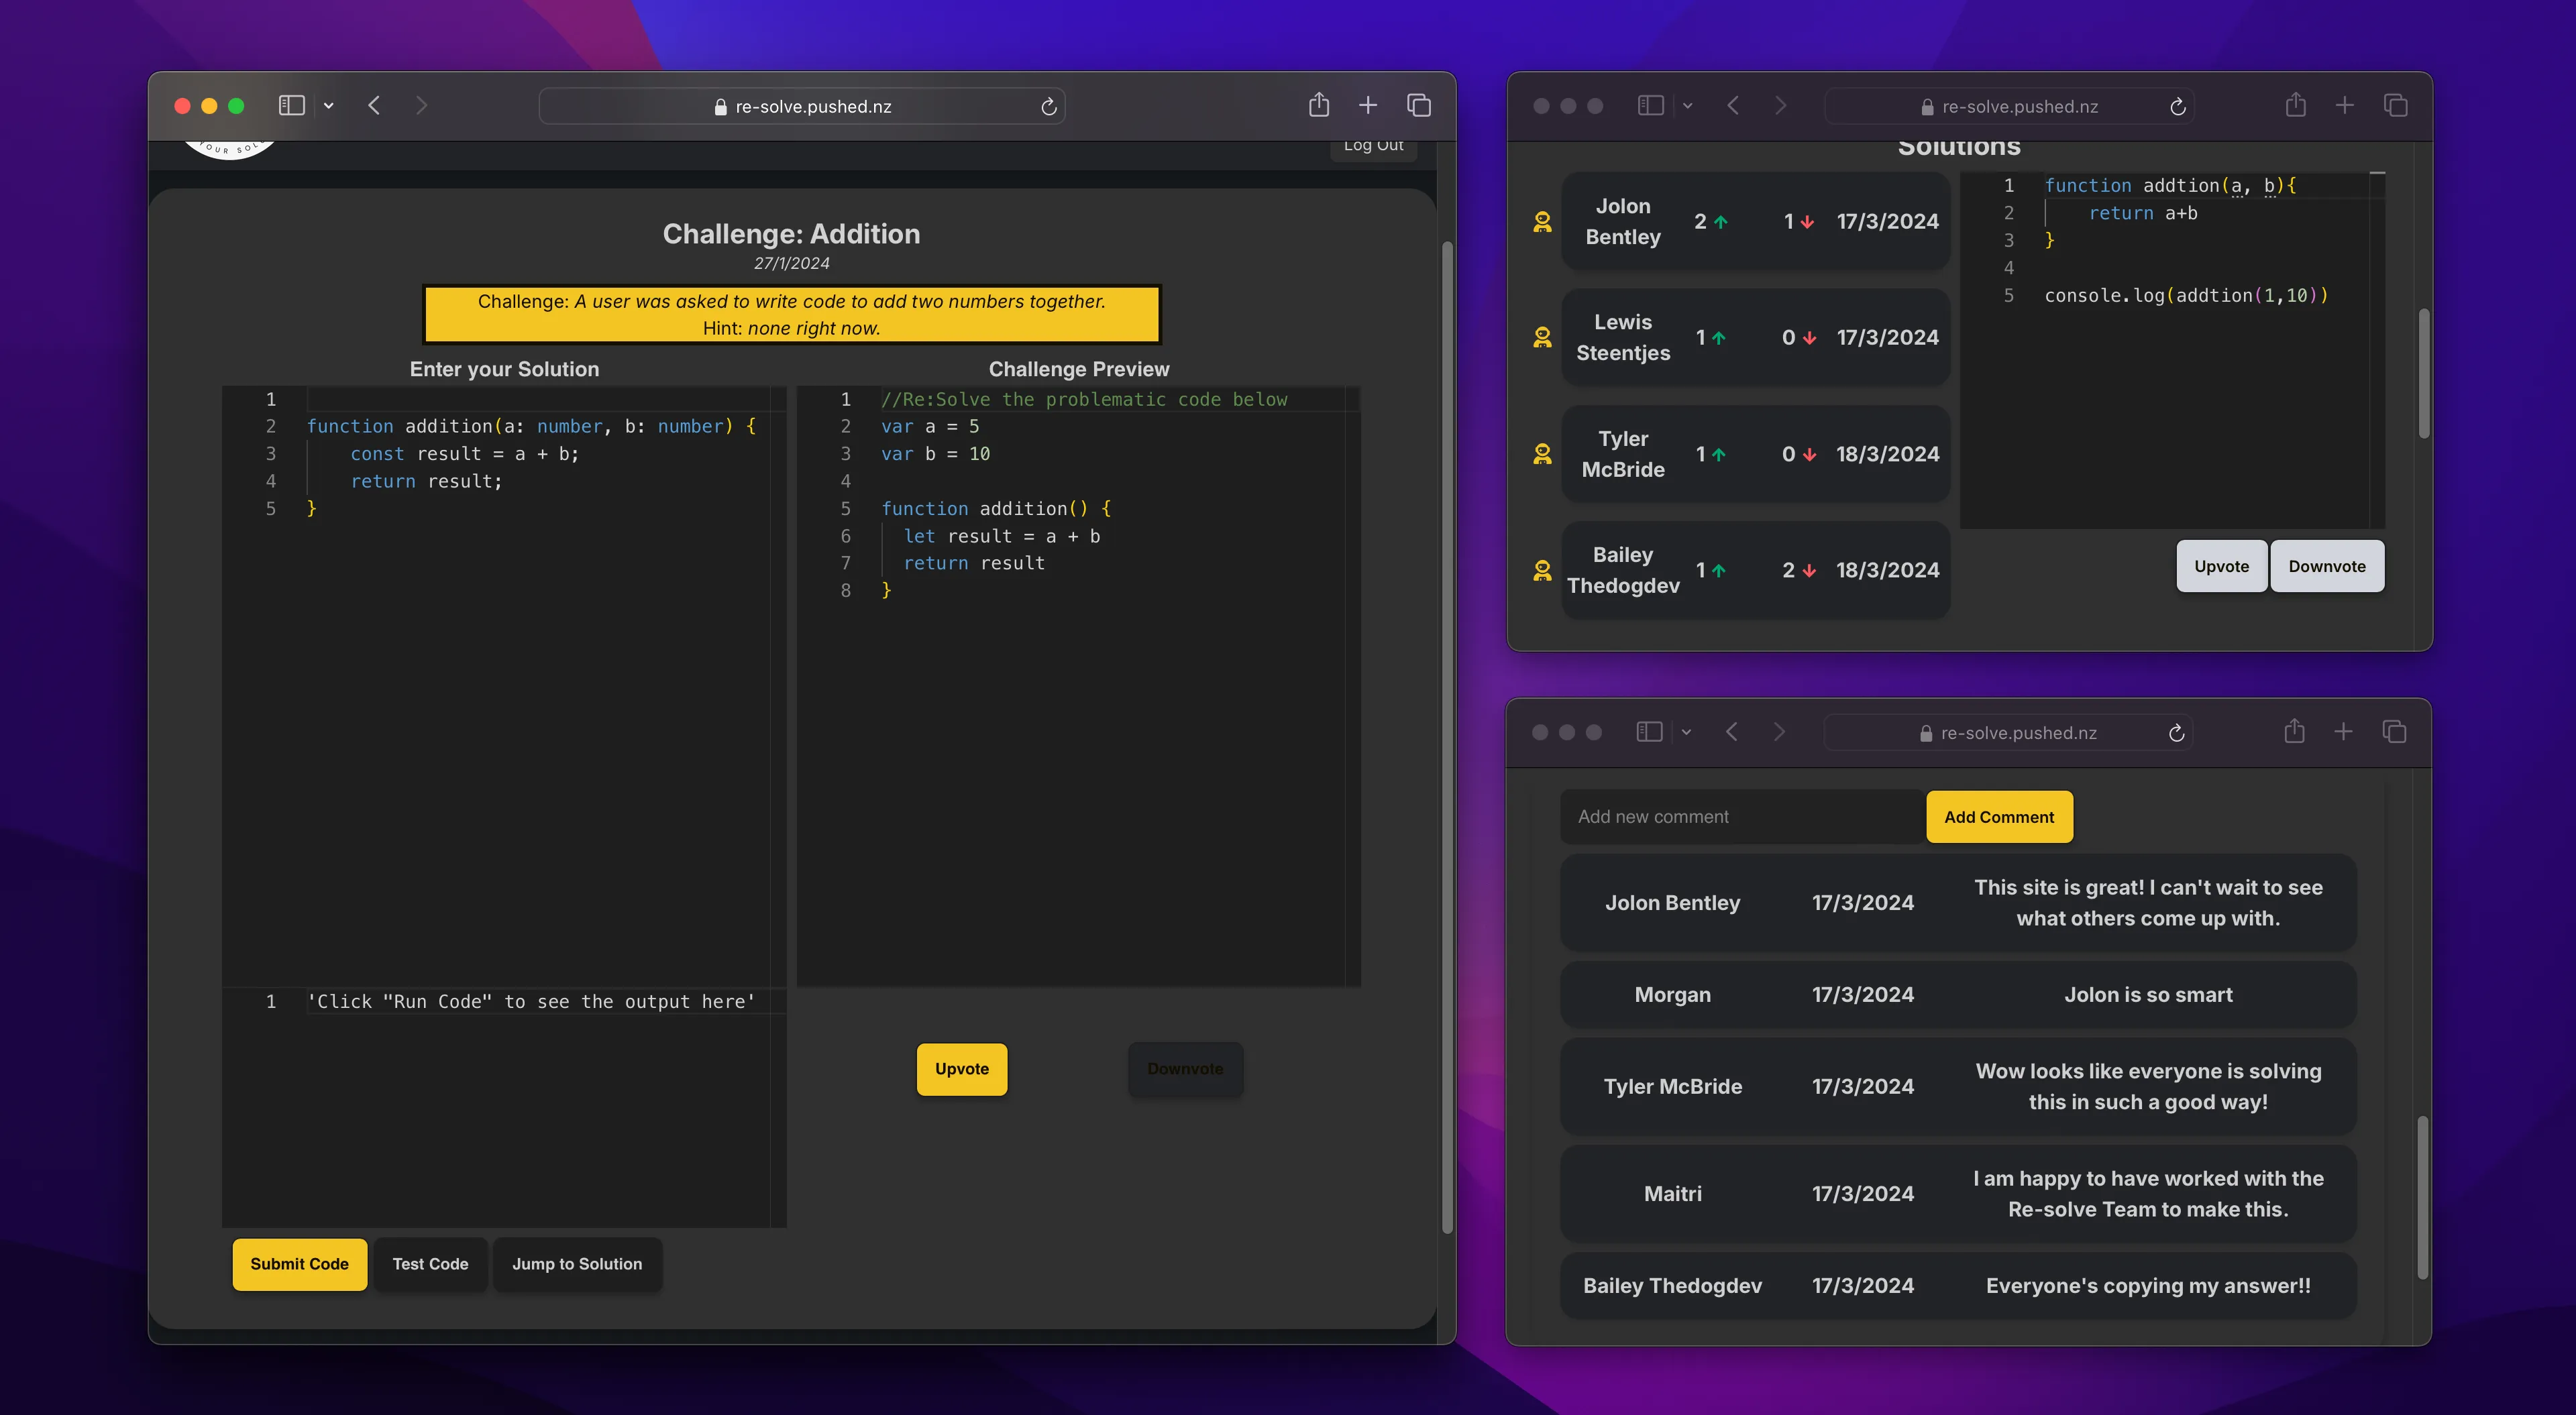Open sidebar dropdown chevron in comments window

pos(1686,732)
